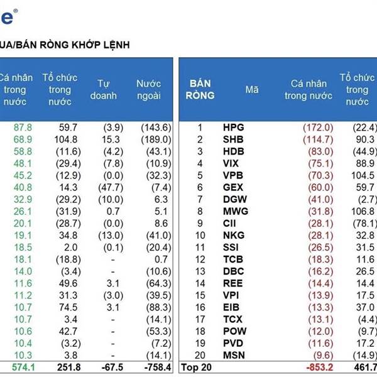Select the 'Top 20' total row label
377x377 pixels.
click(x=196, y=368)
